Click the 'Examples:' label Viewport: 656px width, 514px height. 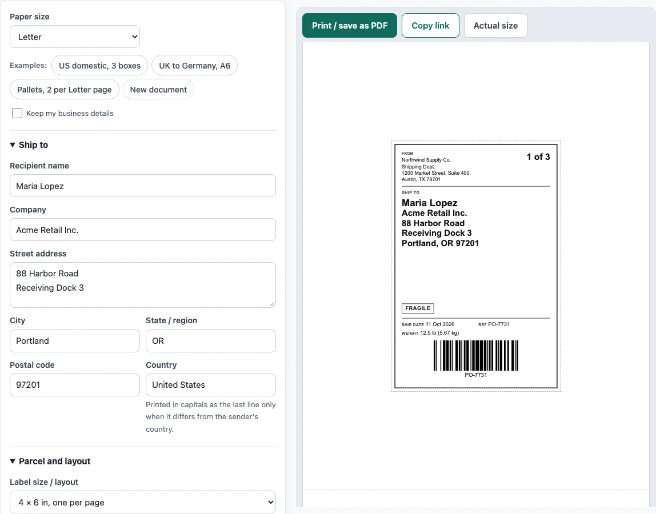click(x=28, y=65)
